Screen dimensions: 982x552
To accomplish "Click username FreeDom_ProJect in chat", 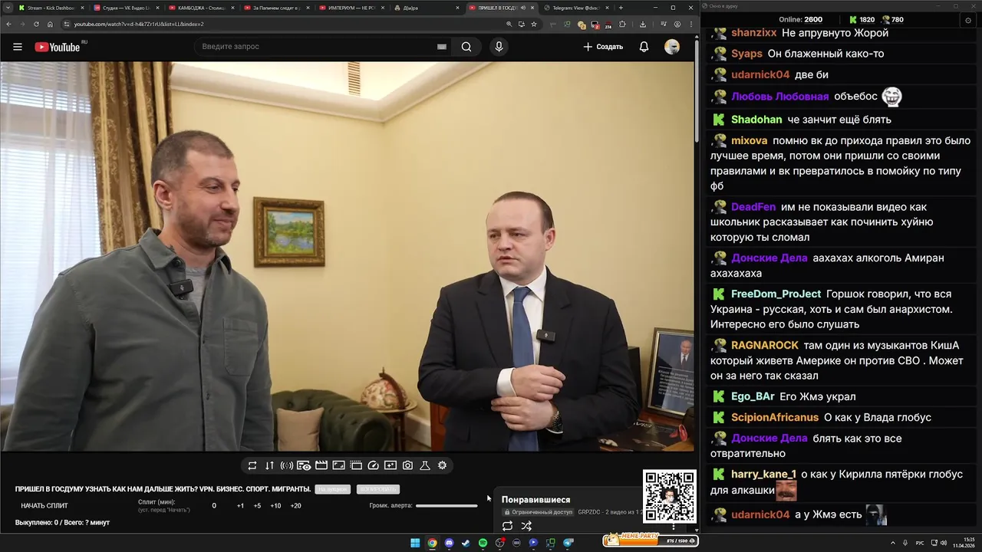I will 776,294.
